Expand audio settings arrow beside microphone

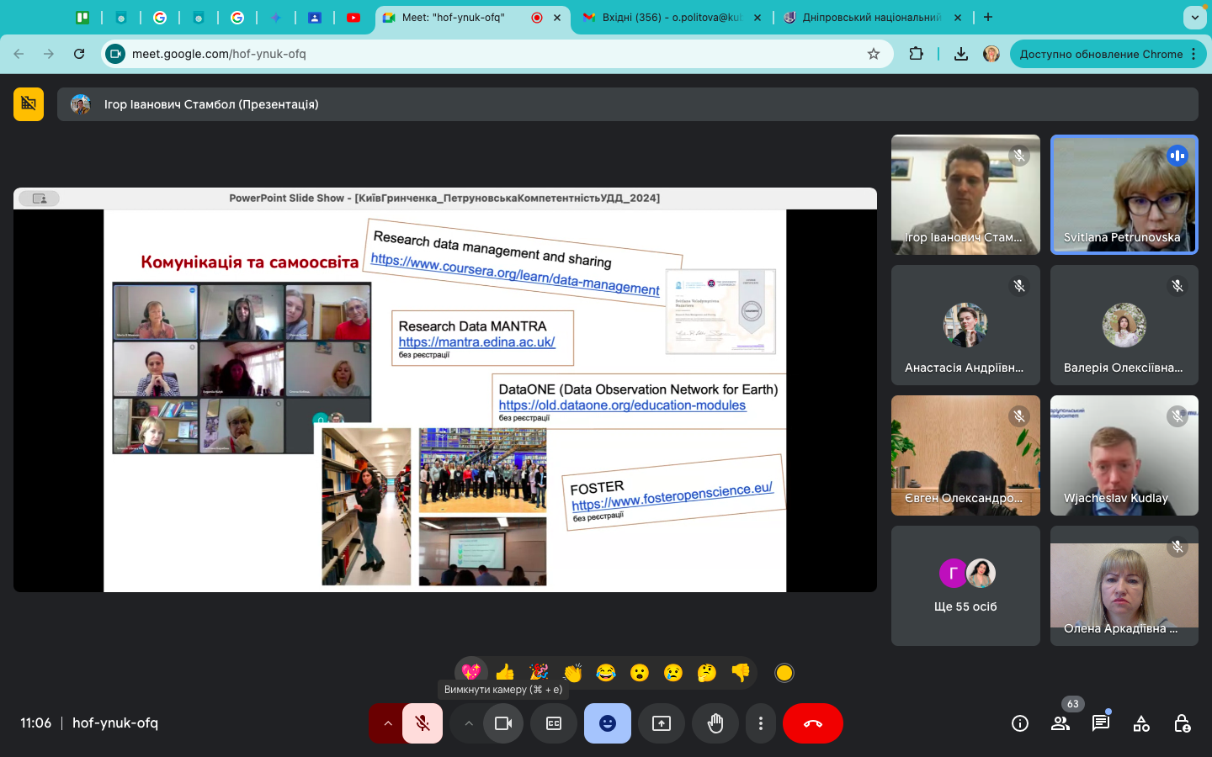point(387,723)
